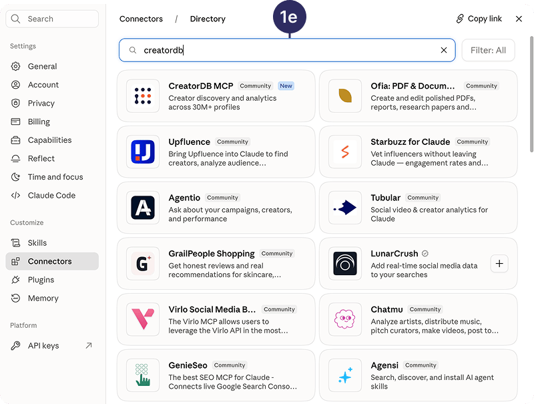Image resolution: width=534 pixels, height=404 pixels.
Task: Click the Agentio logo icon
Action: tap(143, 208)
